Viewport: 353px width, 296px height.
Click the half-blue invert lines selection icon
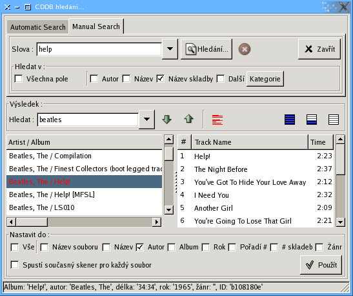pyautogui.click(x=312, y=120)
